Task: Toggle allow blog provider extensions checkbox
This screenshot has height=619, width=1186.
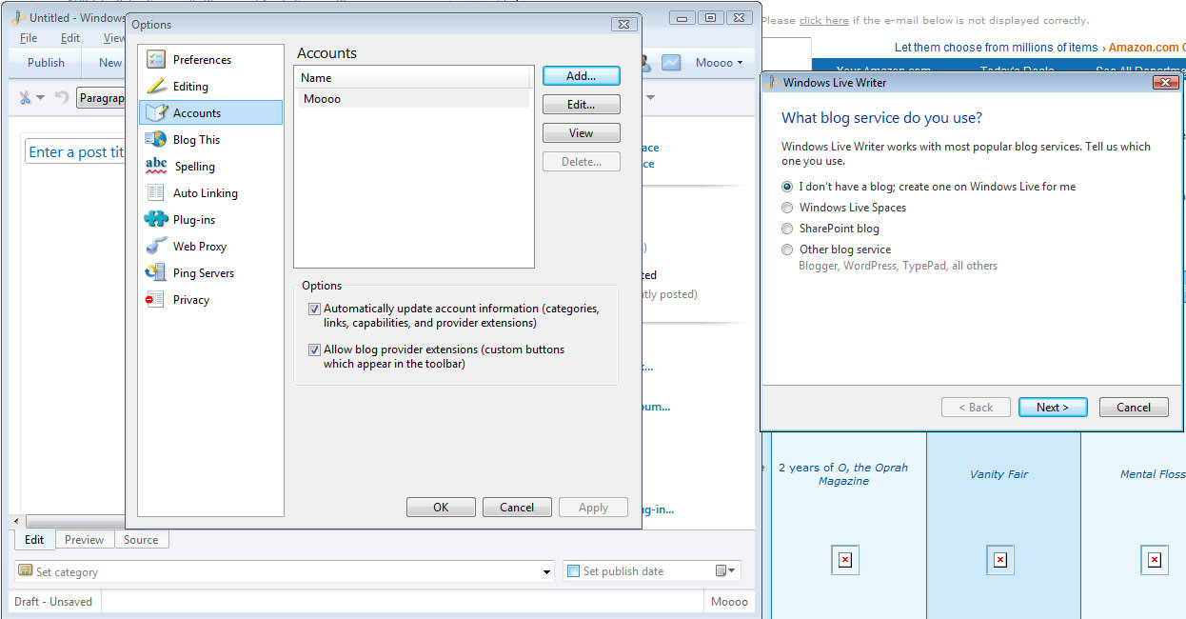Action: 314,349
